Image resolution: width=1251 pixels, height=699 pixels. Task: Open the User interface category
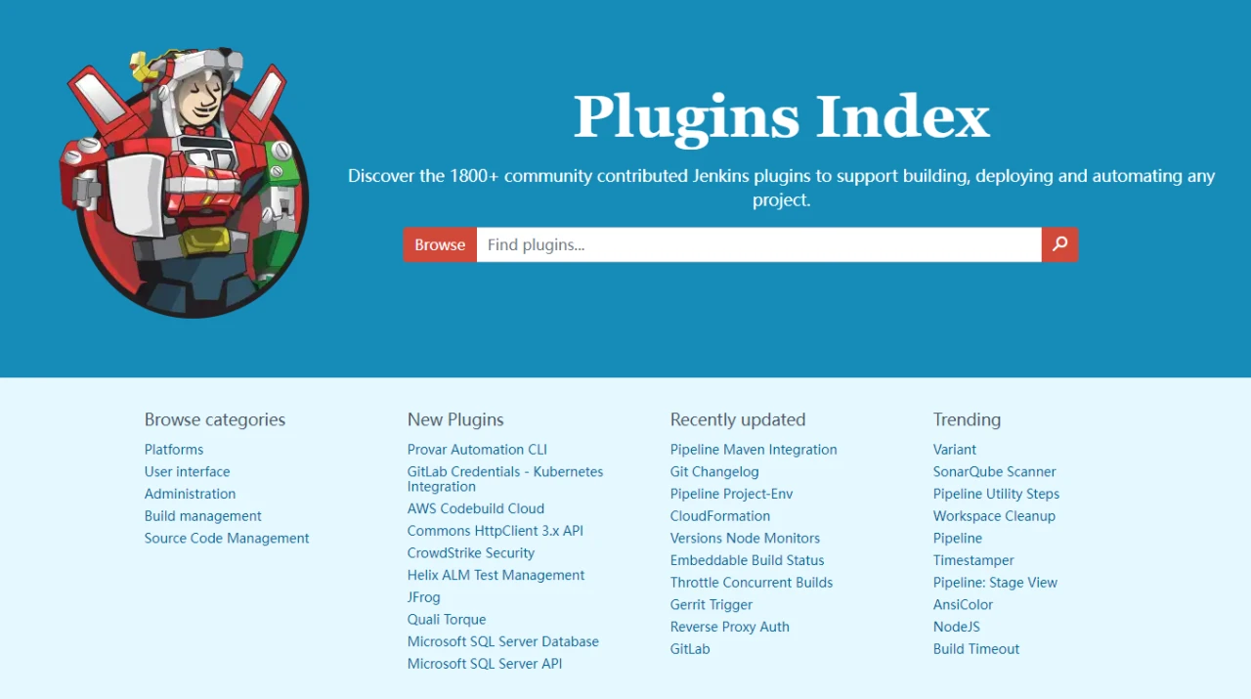[x=188, y=472]
